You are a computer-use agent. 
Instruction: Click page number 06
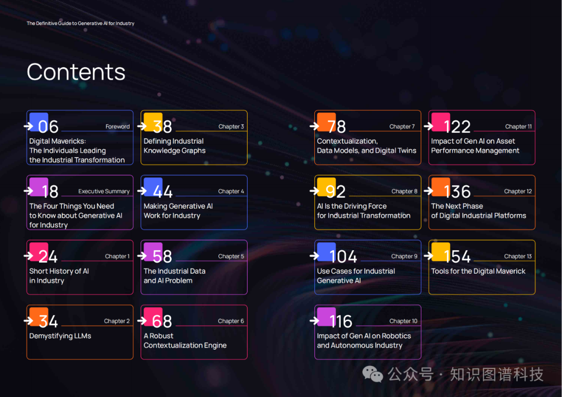coord(48,126)
